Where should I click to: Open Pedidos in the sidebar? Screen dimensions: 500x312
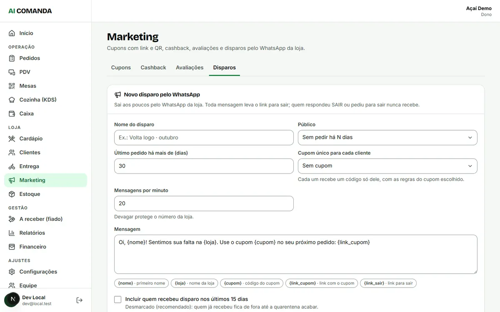[45, 58]
